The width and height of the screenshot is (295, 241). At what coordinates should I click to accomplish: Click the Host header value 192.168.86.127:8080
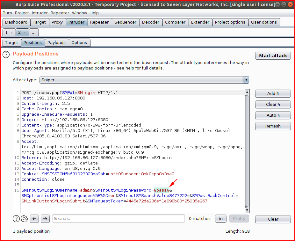tap(61, 98)
